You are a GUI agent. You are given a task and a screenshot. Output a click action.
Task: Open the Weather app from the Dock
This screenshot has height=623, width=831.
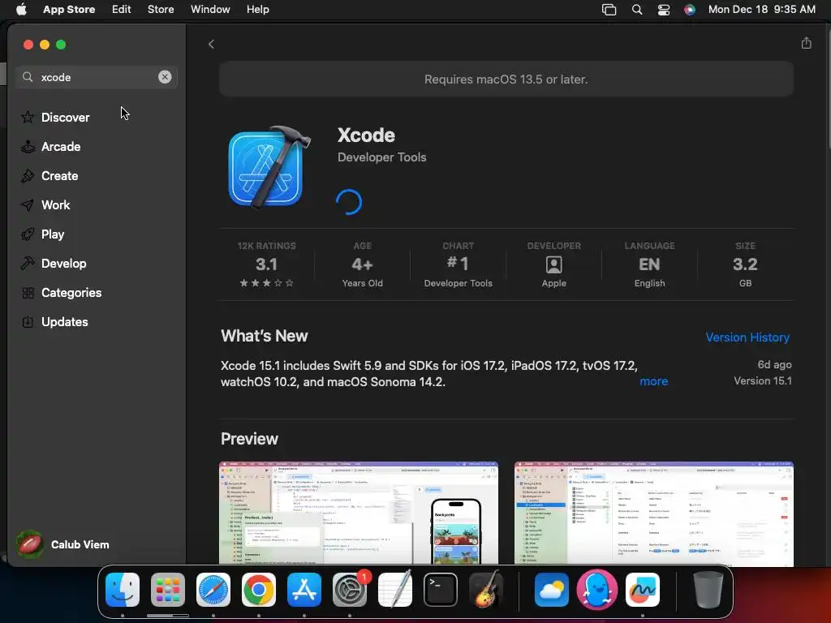552,590
